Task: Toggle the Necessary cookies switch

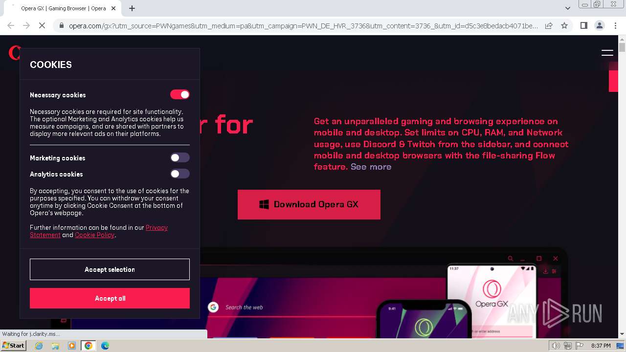Action: pyautogui.click(x=180, y=94)
